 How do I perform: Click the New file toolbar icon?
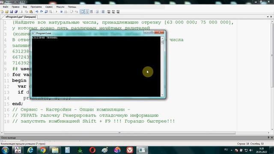[2, 12]
